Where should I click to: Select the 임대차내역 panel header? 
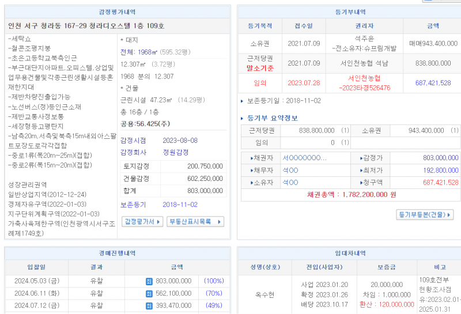click(350, 253)
